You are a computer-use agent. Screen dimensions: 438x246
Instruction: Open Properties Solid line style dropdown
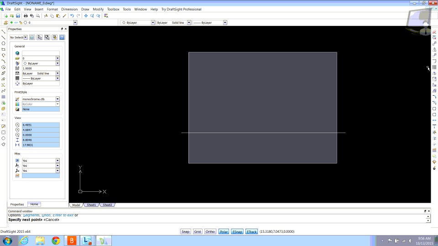point(57,73)
